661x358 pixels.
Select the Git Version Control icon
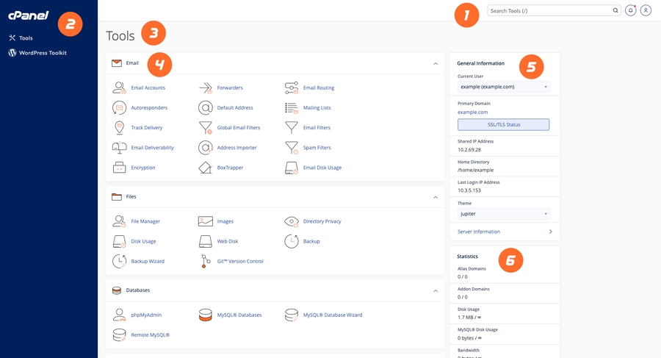click(205, 261)
